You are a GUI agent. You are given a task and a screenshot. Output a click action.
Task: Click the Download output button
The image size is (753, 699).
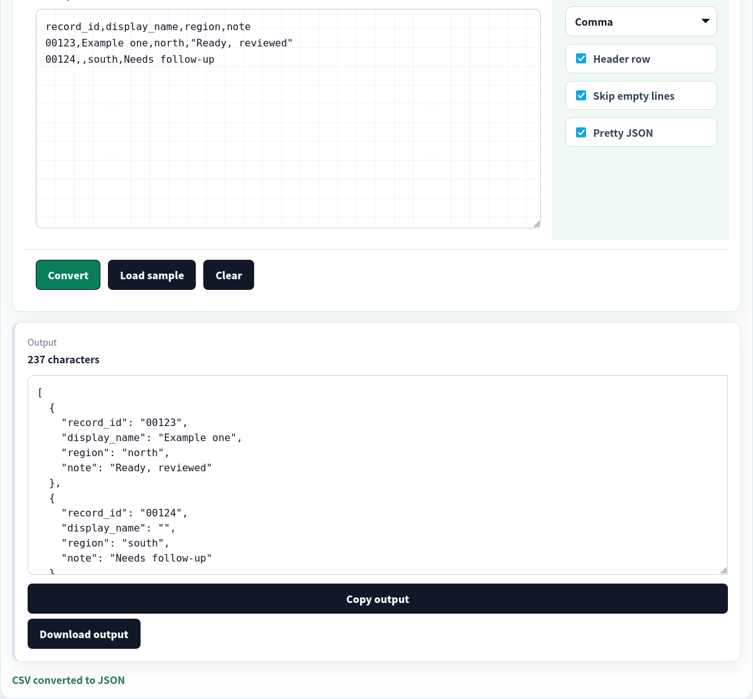coord(84,634)
